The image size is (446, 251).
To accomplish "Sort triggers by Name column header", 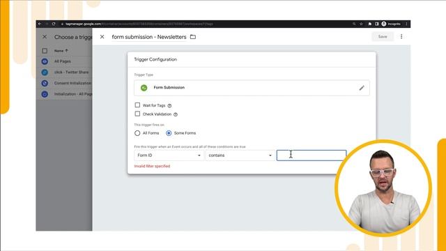I will (61, 51).
